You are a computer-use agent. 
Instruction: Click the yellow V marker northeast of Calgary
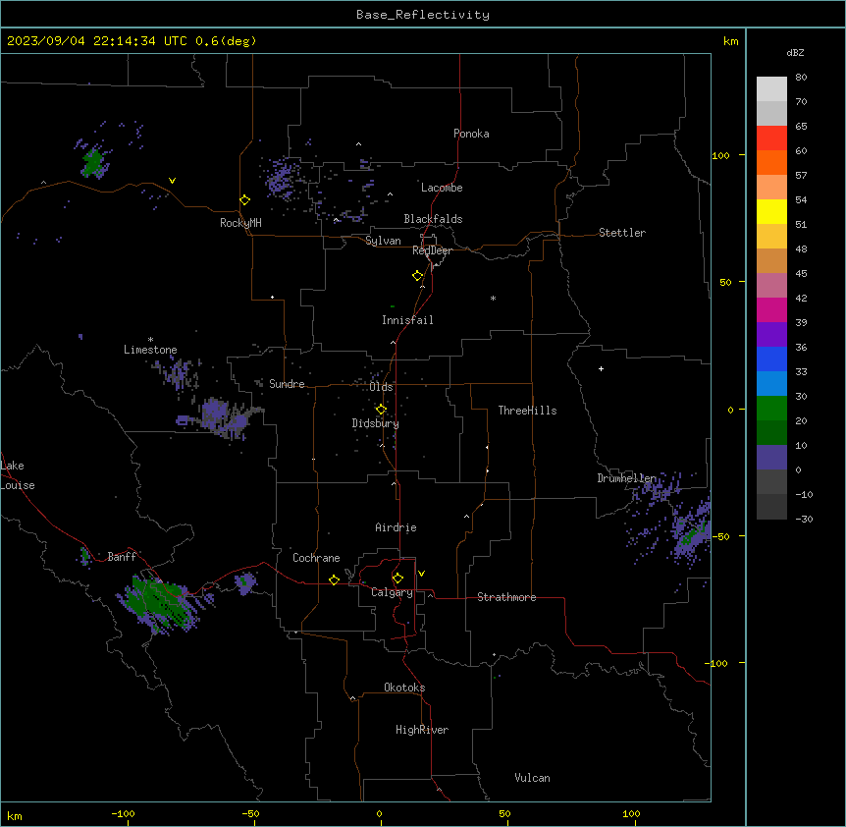(x=421, y=574)
